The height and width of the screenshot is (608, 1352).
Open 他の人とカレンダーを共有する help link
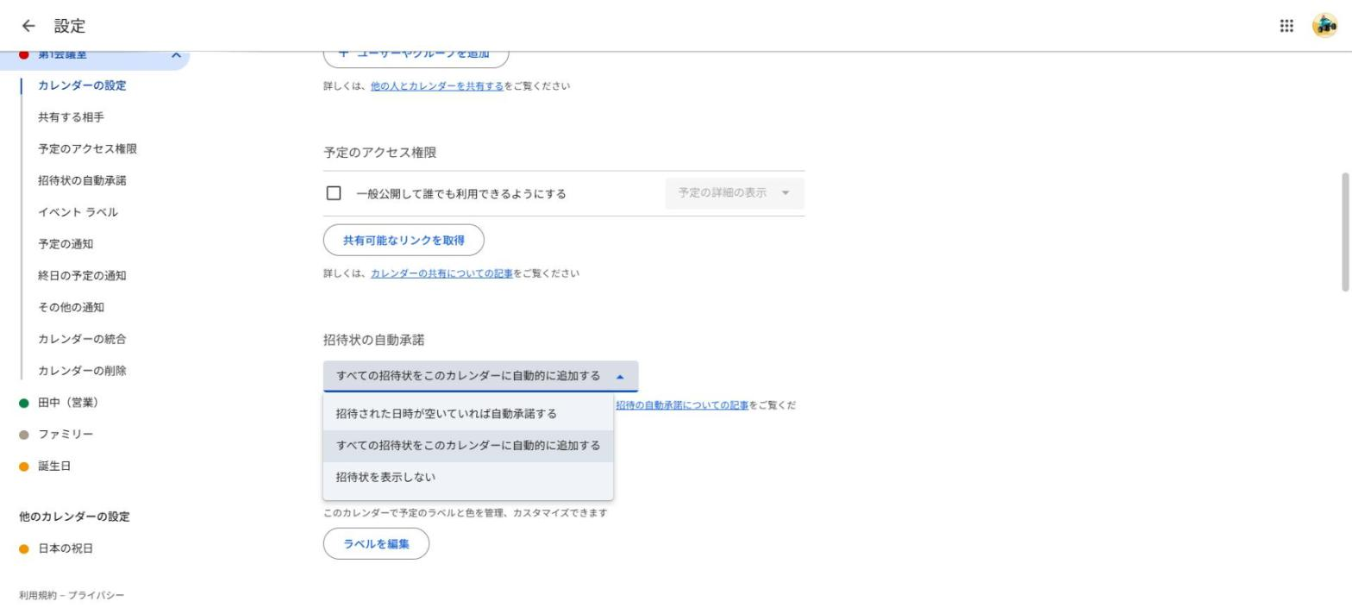(436, 86)
